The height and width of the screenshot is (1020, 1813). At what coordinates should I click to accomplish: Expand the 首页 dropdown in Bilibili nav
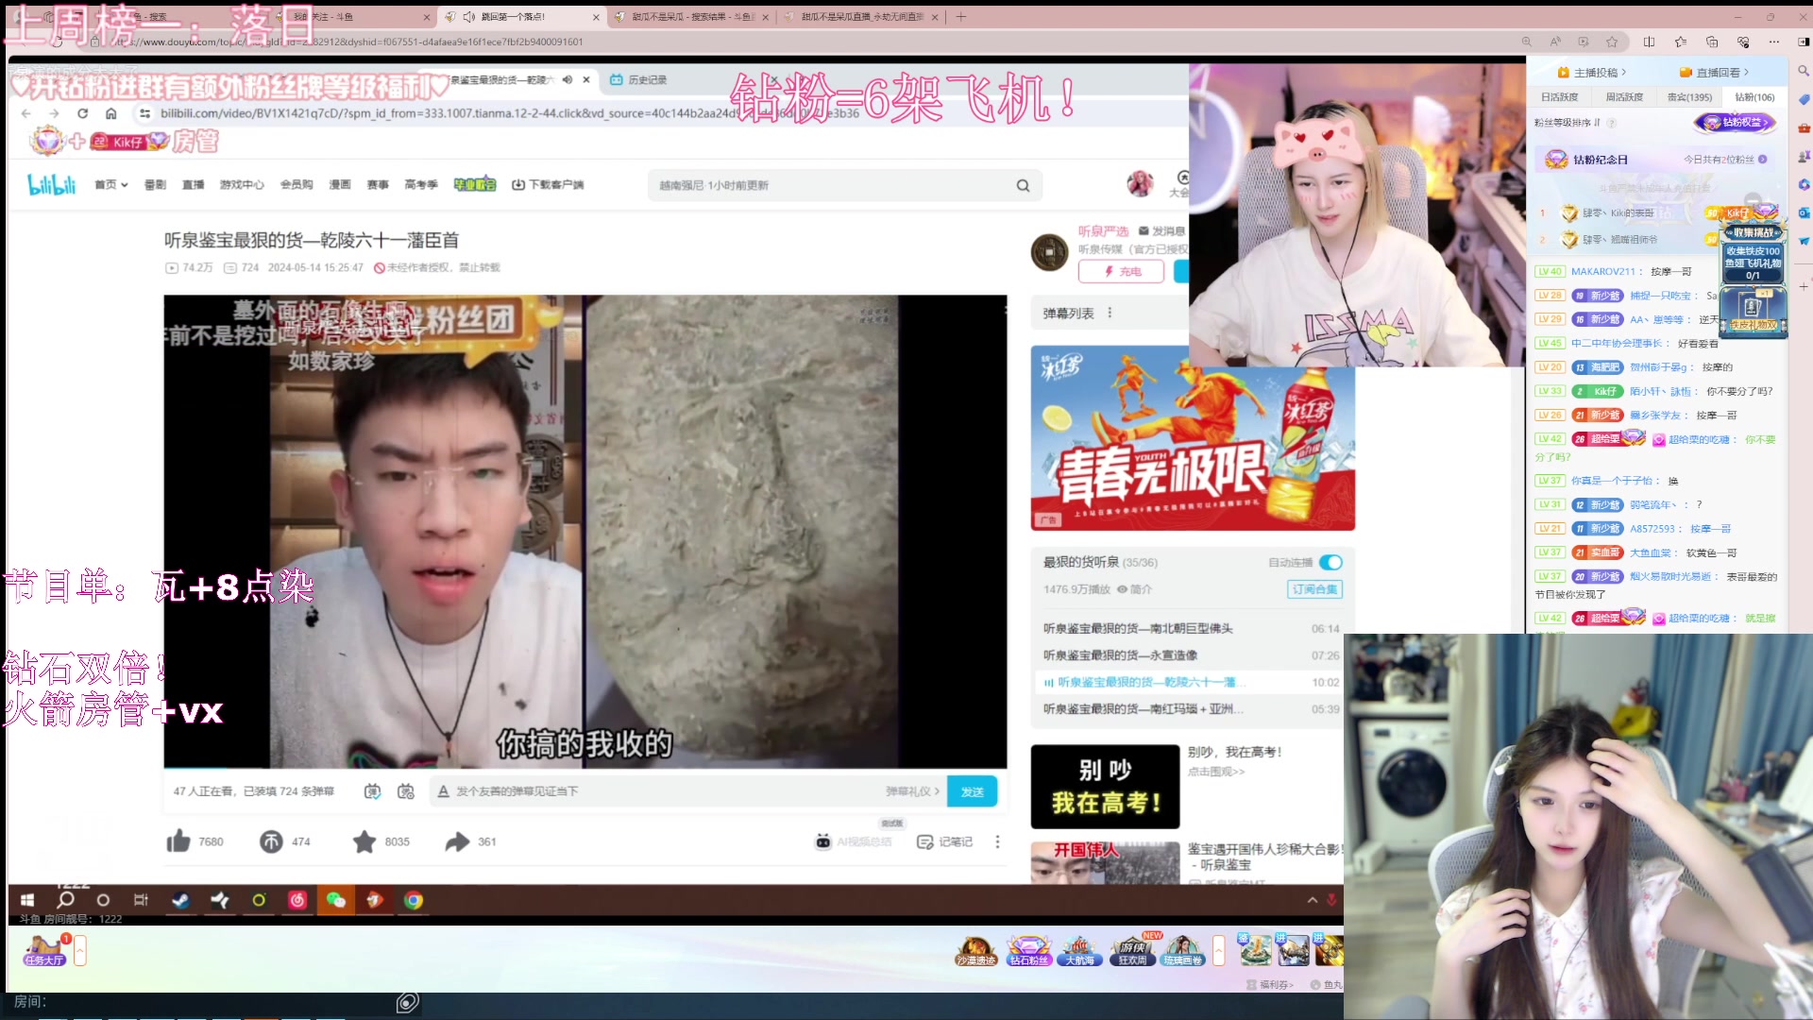click(x=111, y=185)
